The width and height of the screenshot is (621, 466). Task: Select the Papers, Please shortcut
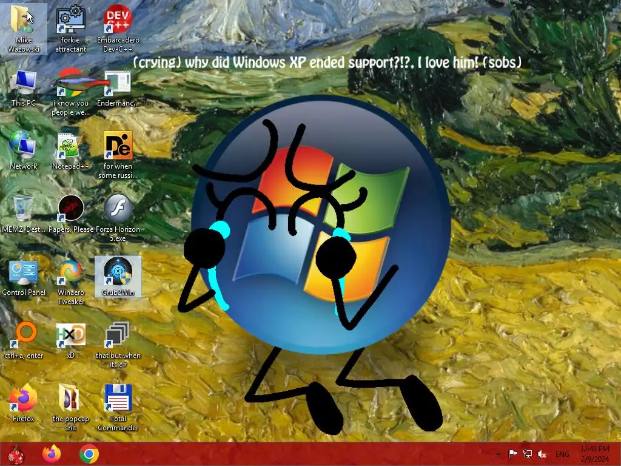[x=70, y=214]
